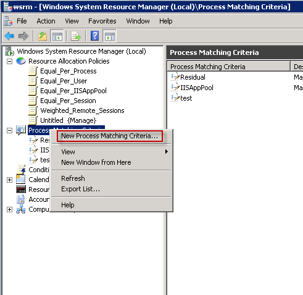Open the Window menu
Viewport: 303px width, 295px height.
click(x=138, y=21)
